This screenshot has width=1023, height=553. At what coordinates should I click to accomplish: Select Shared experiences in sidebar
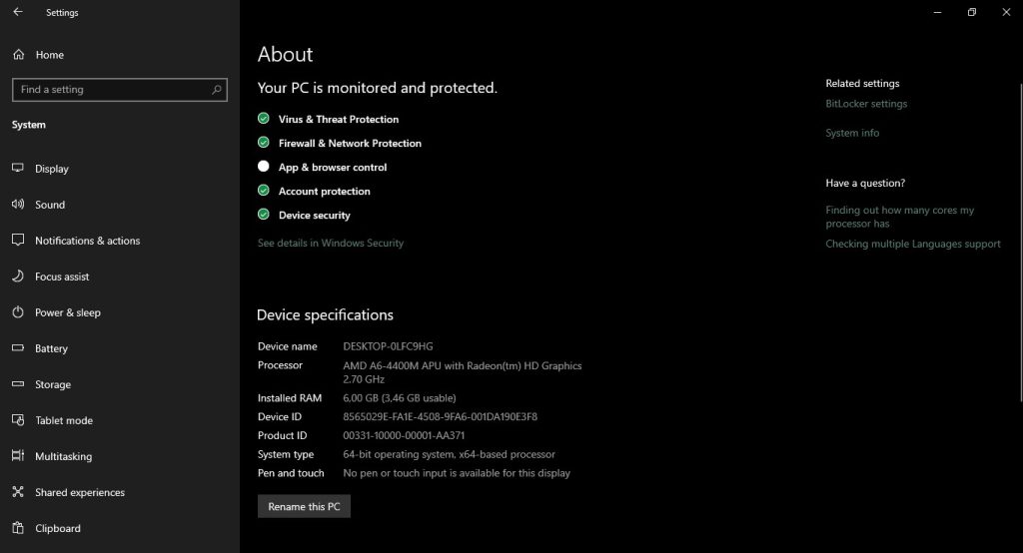coord(79,492)
